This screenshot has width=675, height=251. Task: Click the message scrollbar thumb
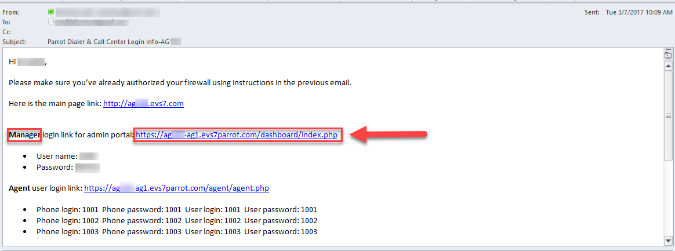pos(668,115)
